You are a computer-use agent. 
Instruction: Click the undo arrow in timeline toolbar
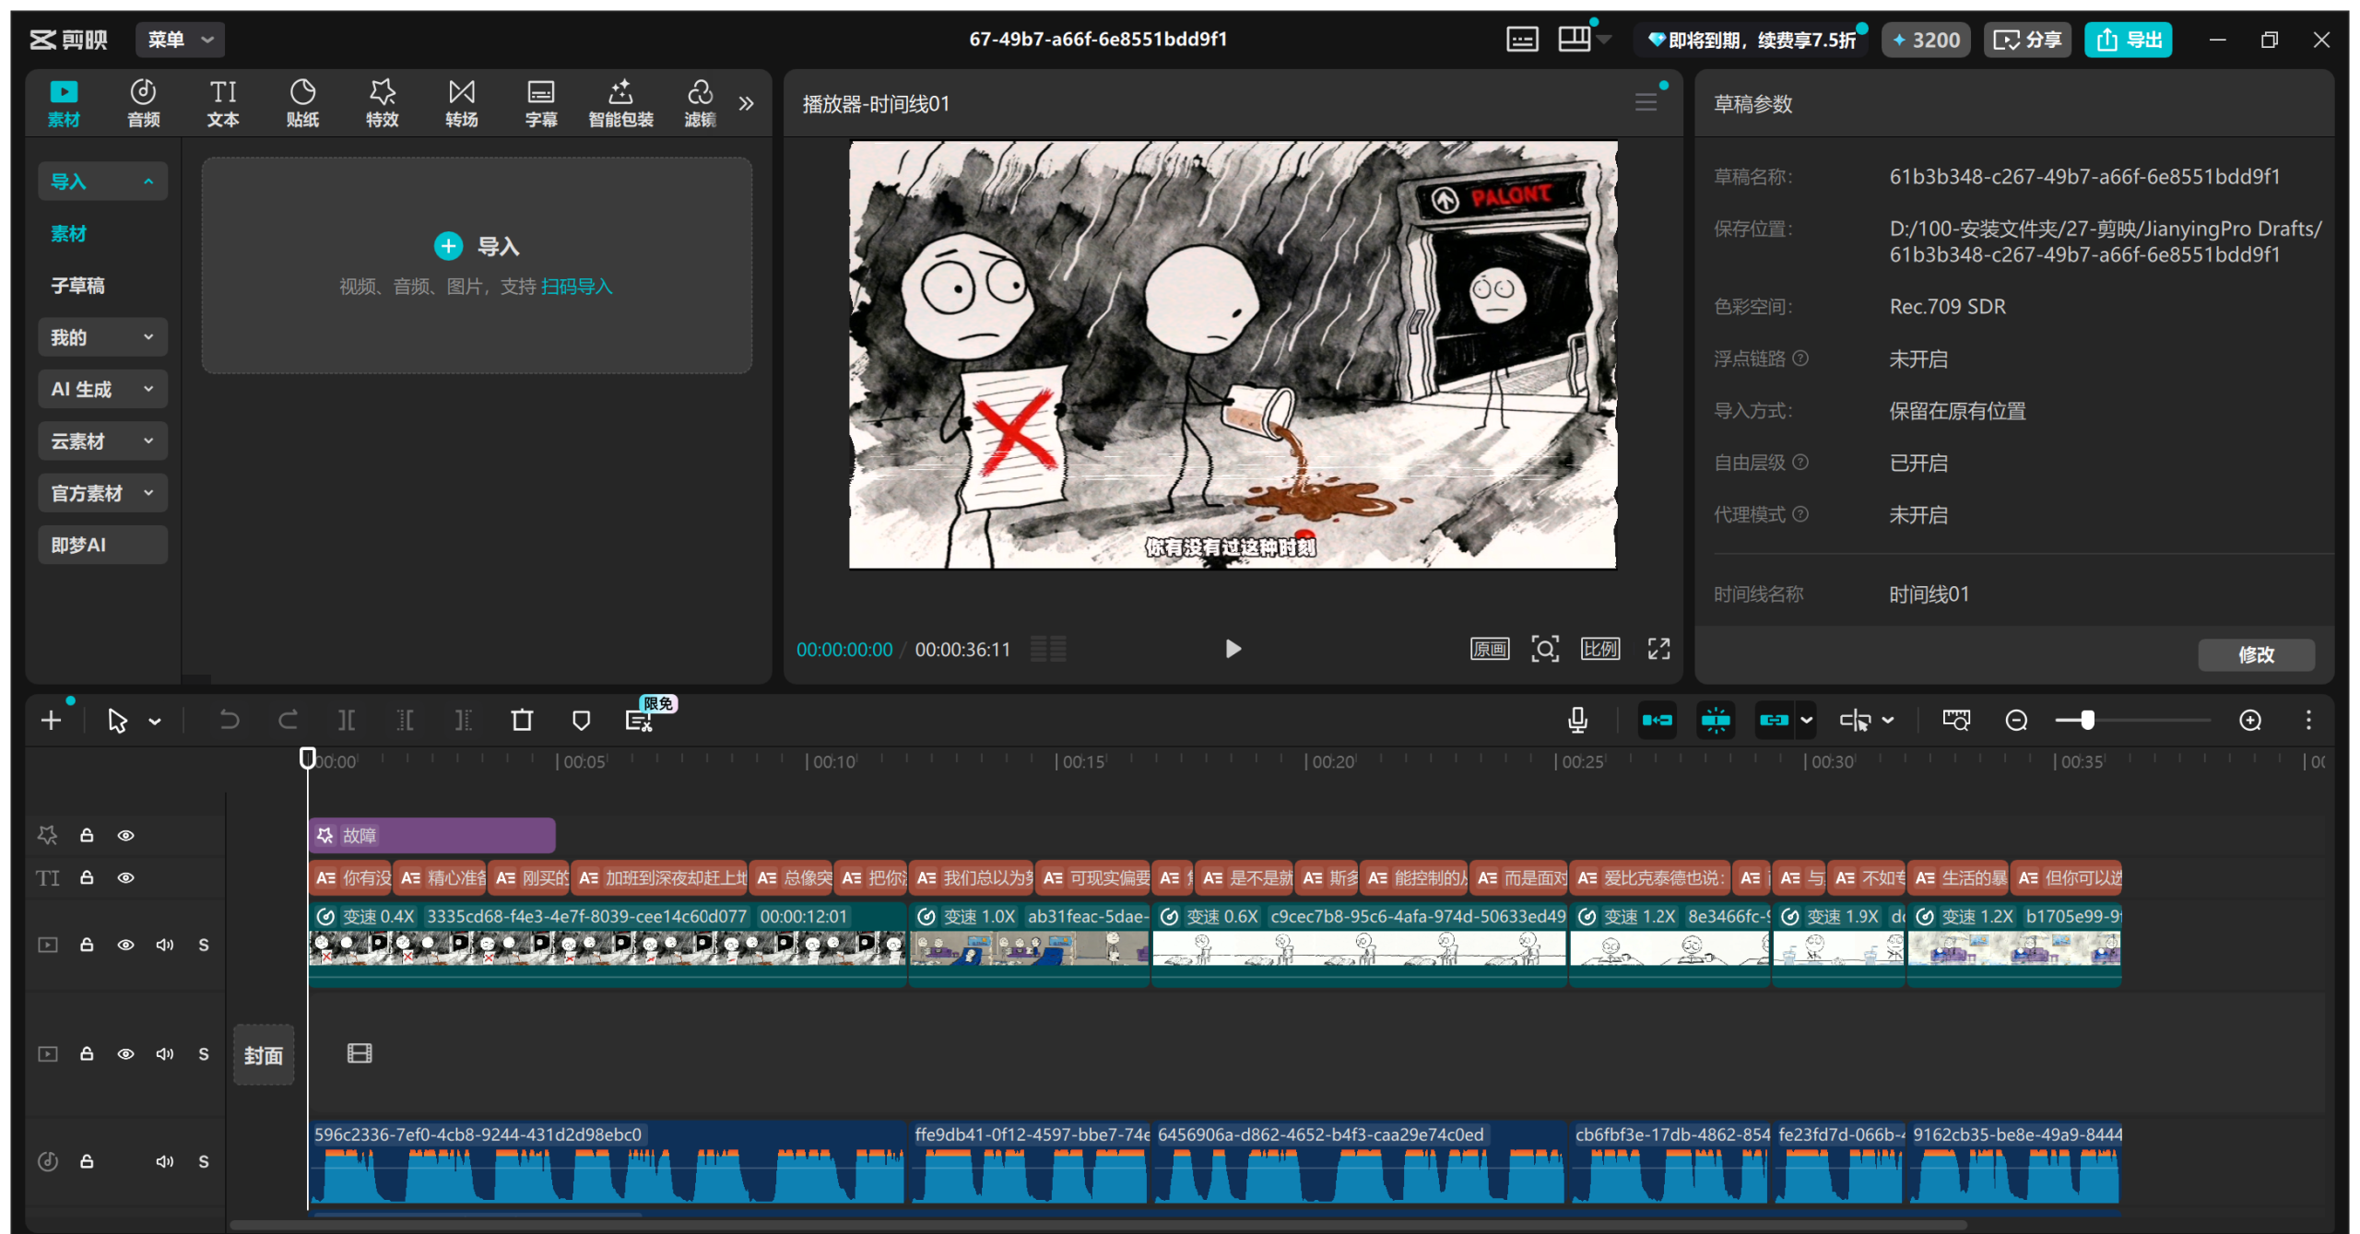click(x=230, y=720)
